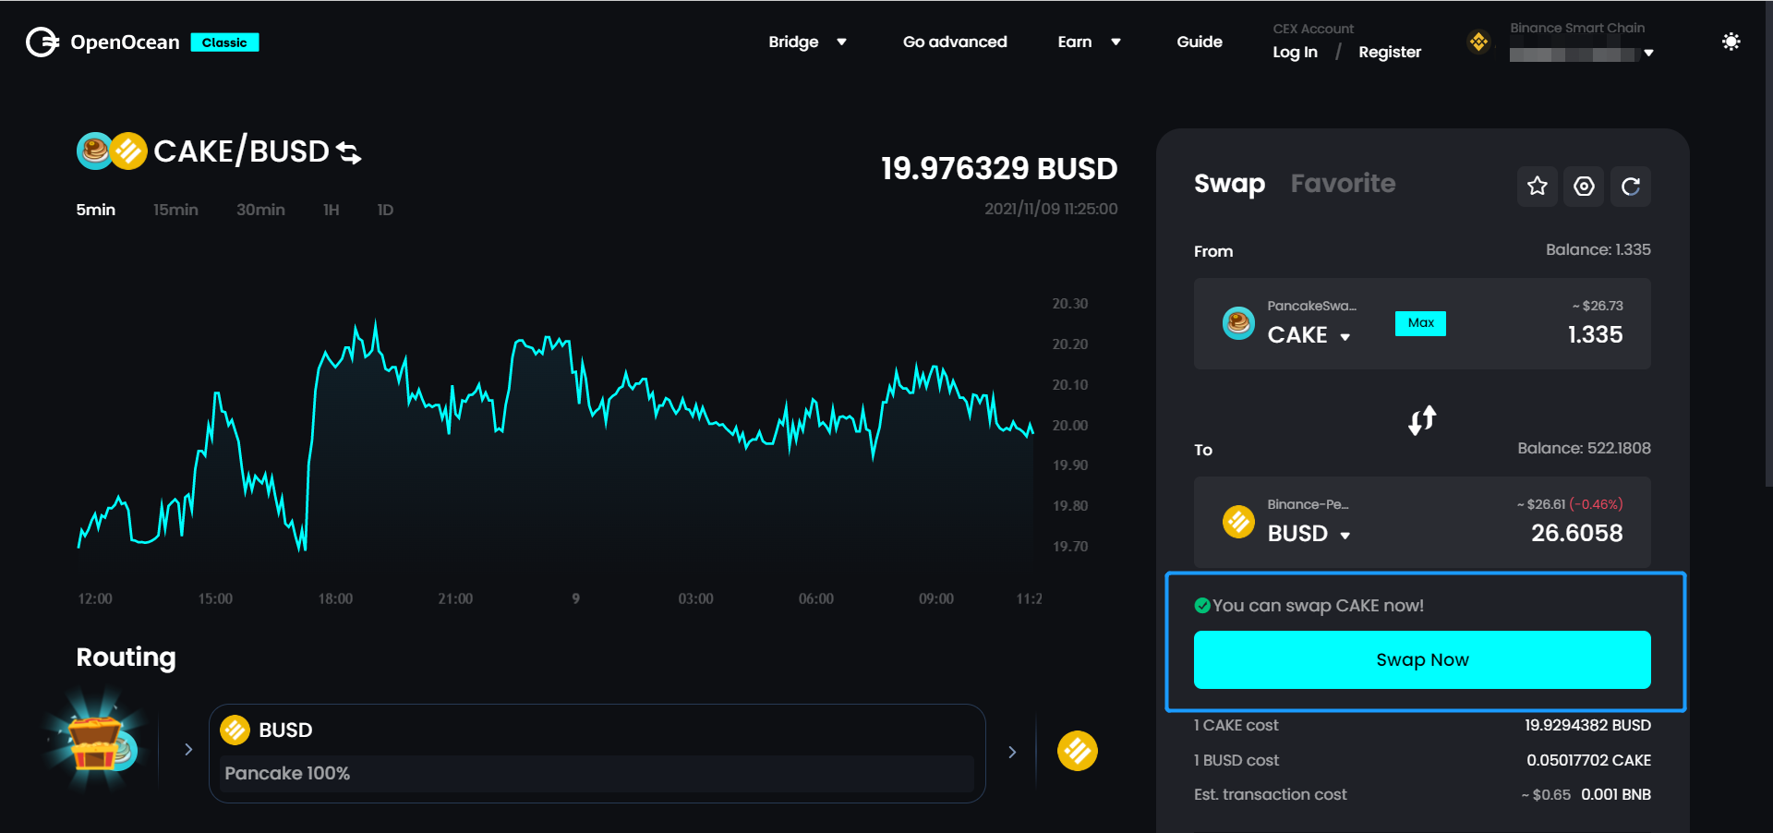Add pair to favorites with star icon
This screenshot has width=1773, height=833.
click(1538, 187)
